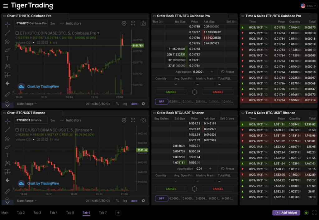This screenshot has height=220, width=319.
Task: Toggle log scale on ETH/BTC chart
Action: pyautogui.click(x=125, y=104)
